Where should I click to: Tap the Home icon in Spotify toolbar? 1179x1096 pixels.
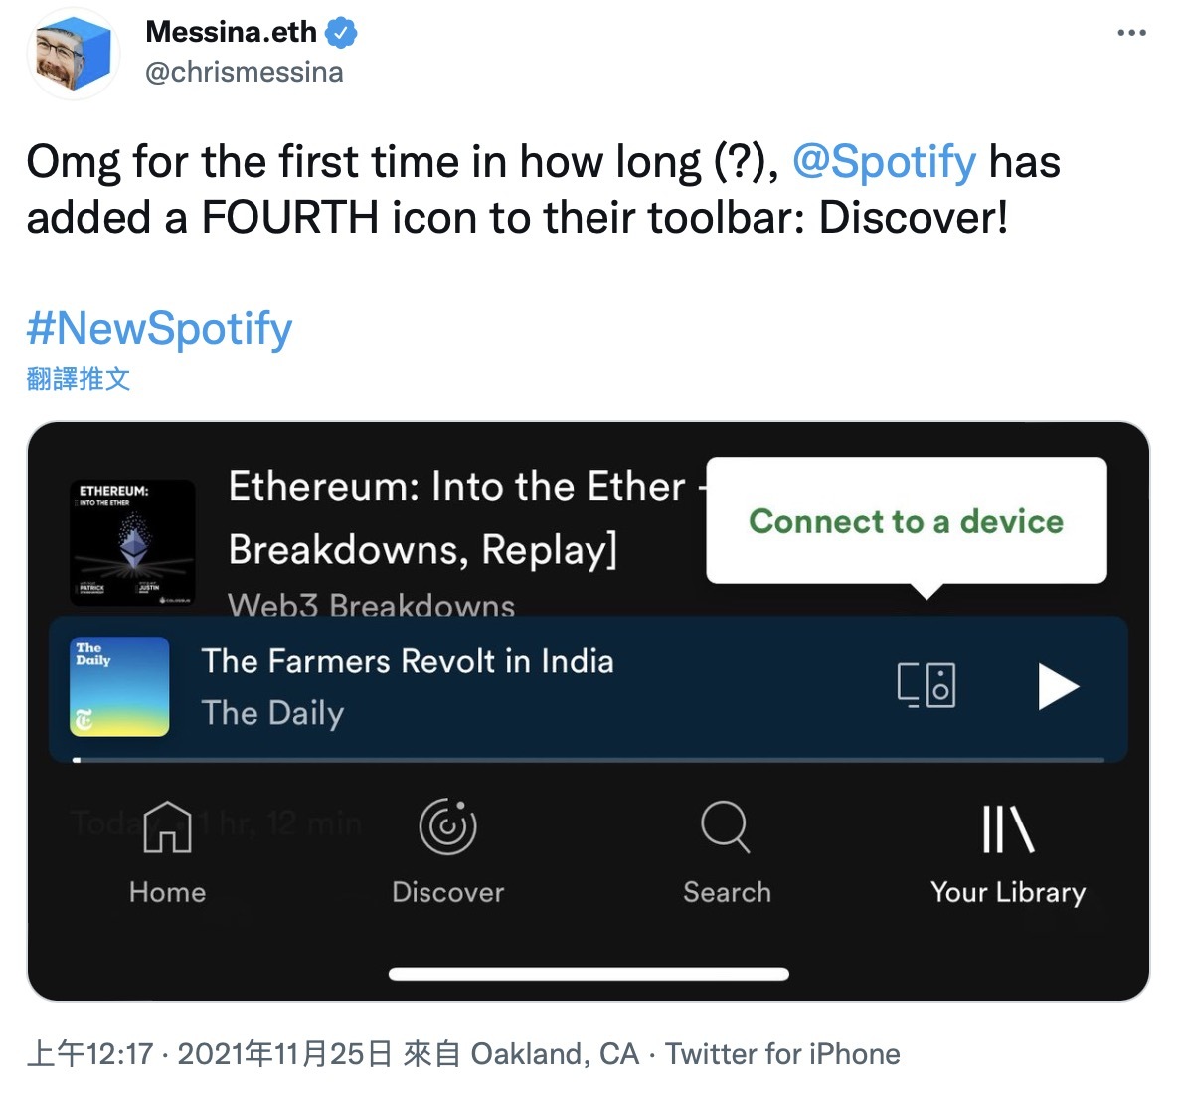click(167, 827)
